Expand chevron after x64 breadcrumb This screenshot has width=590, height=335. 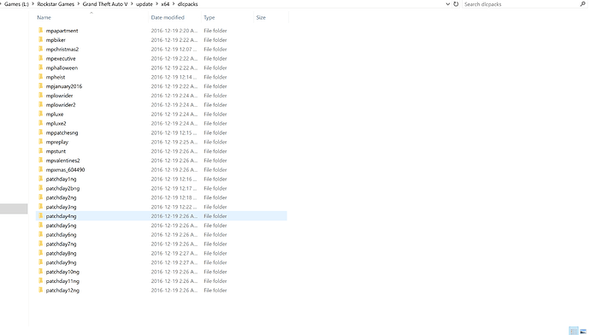(x=174, y=4)
